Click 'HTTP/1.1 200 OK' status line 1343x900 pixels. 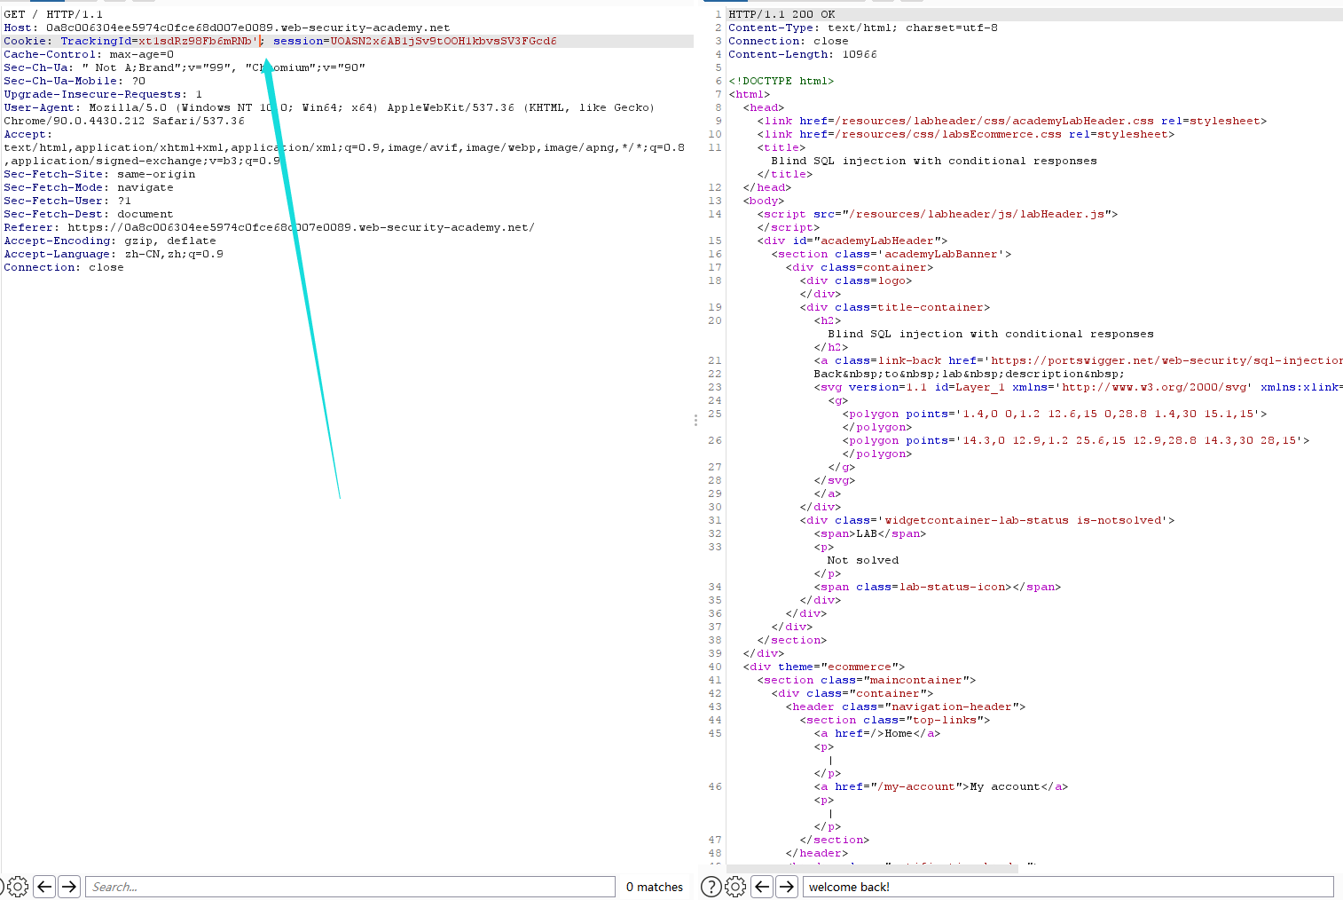(x=781, y=14)
